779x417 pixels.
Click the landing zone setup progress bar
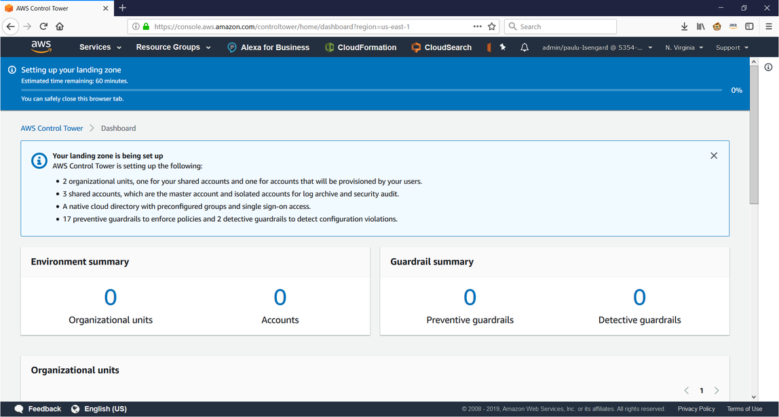click(x=372, y=90)
